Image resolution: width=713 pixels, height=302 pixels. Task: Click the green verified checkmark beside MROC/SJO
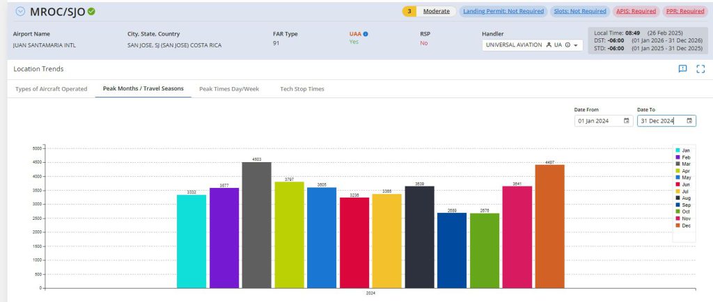(x=92, y=11)
